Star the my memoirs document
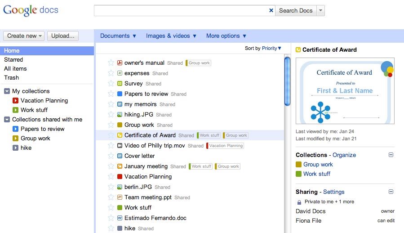Image resolution: width=404 pixels, height=233 pixels. (111, 104)
